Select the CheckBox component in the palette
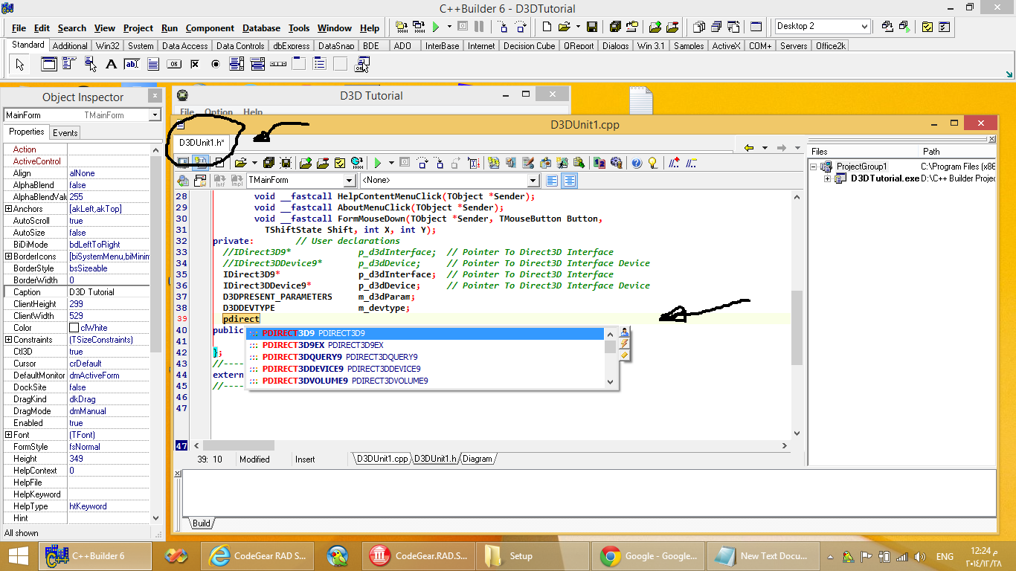1016x571 pixels. 195,64
